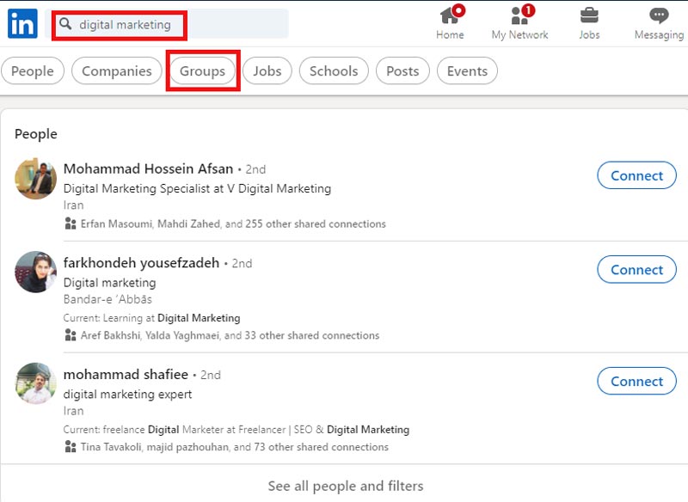This screenshot has height=502, width=688.
Task: Open the Messaging chat icon
Action: point(659,17)
